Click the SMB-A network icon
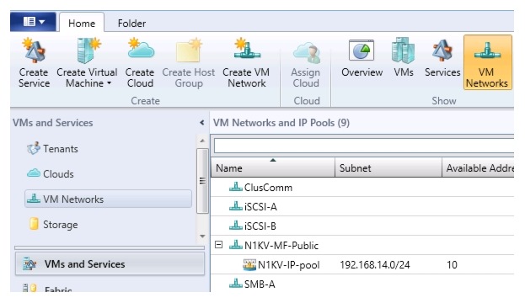 tap(236, 284)
